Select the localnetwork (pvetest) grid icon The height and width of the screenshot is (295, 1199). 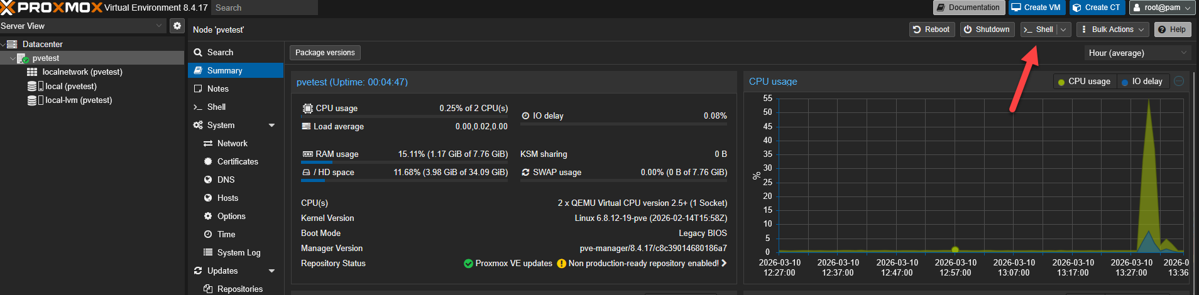[32, 72]
